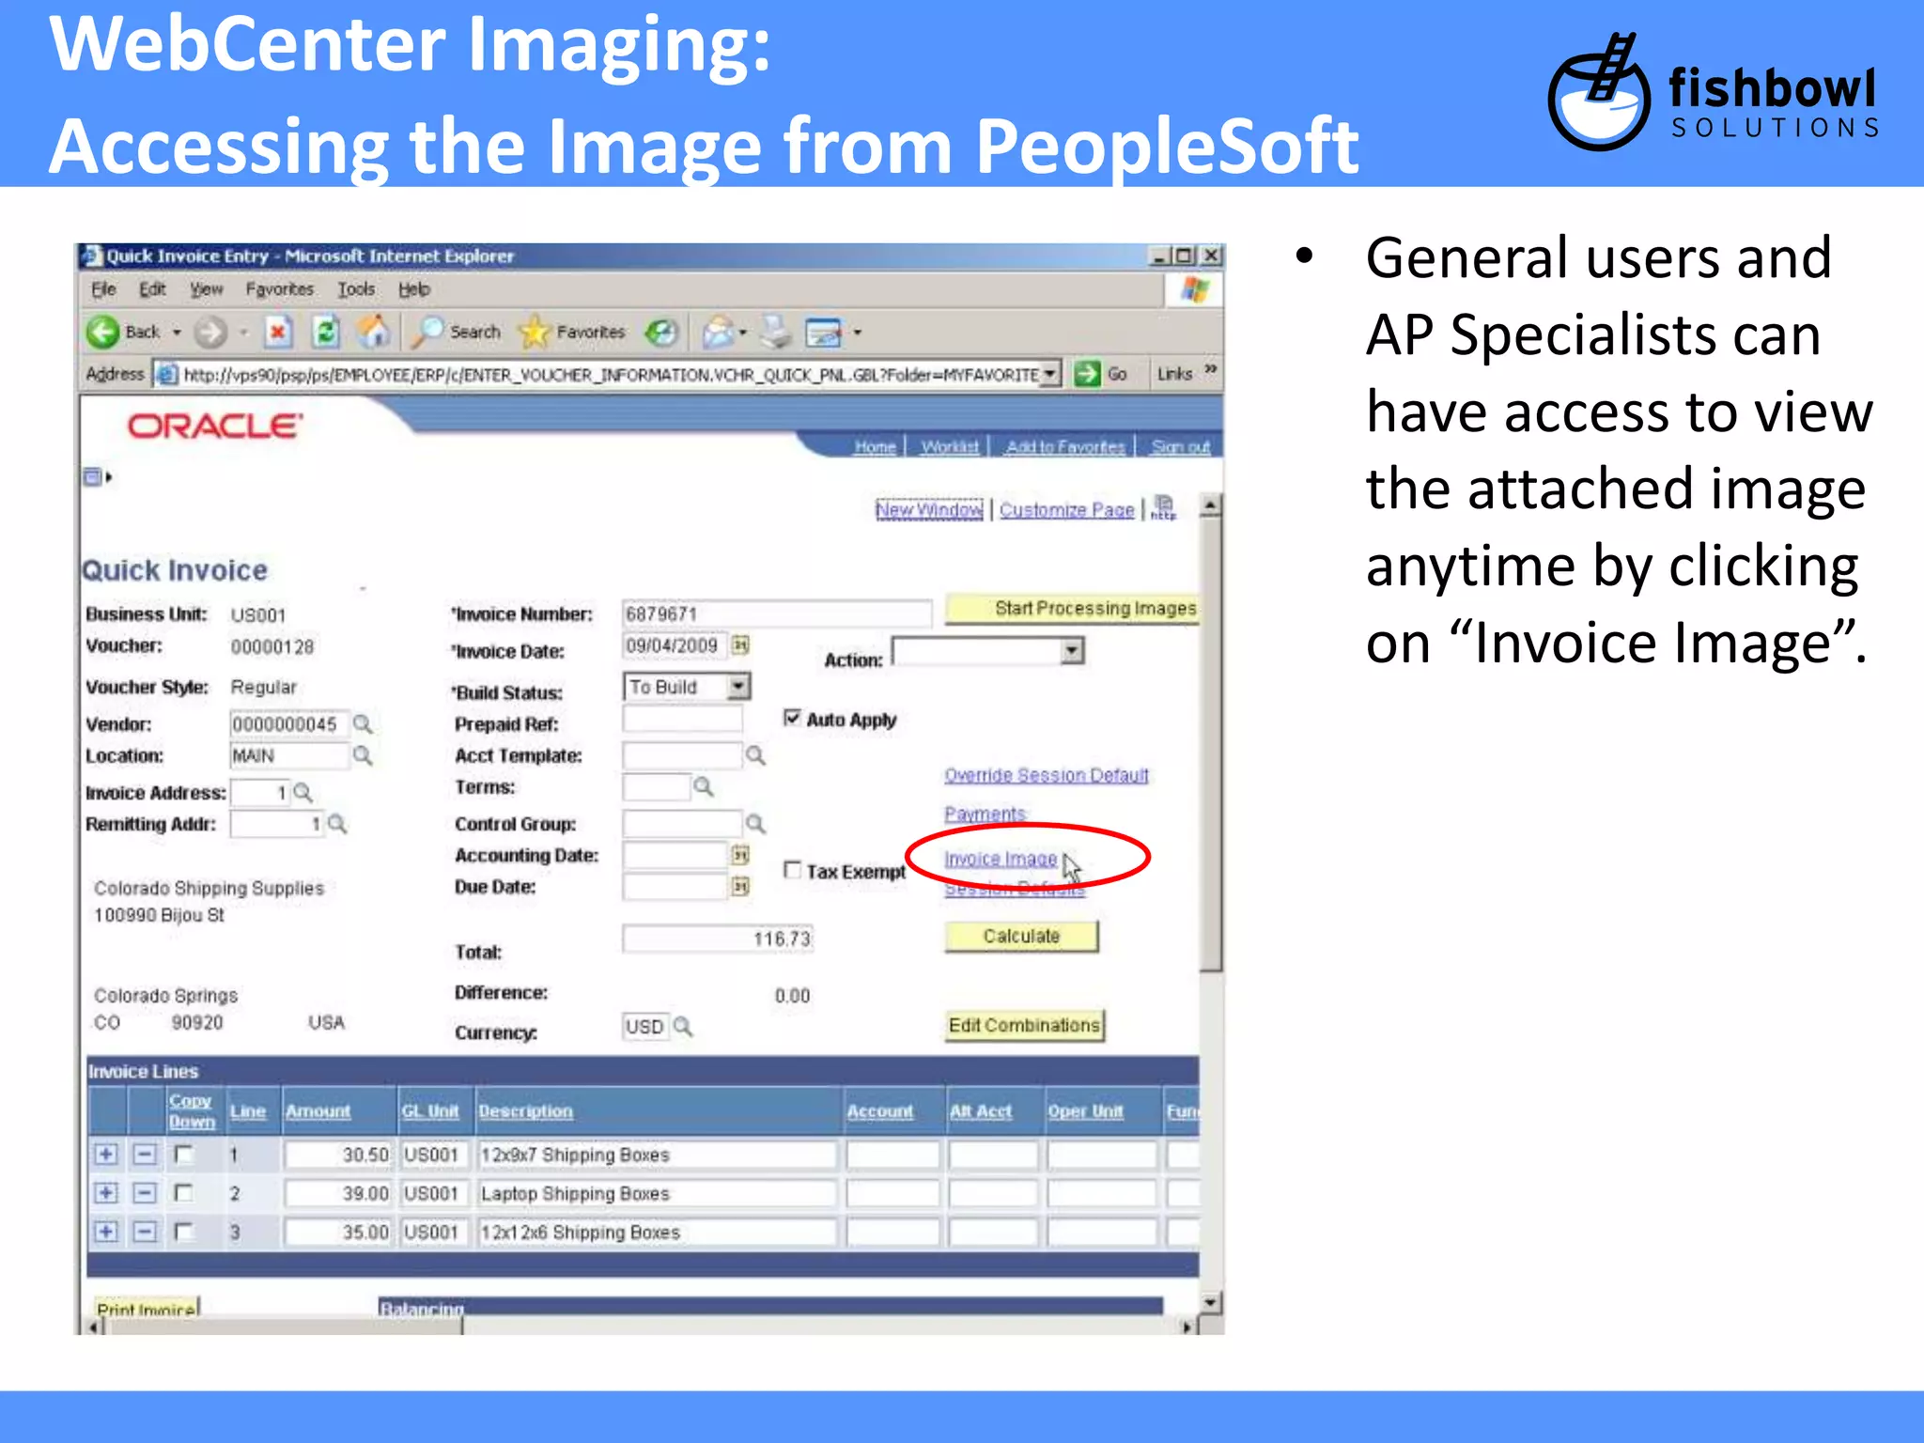Expand the Links toolbar chevron
The image size is (1924, 1443).
[x=1211, y=370]
